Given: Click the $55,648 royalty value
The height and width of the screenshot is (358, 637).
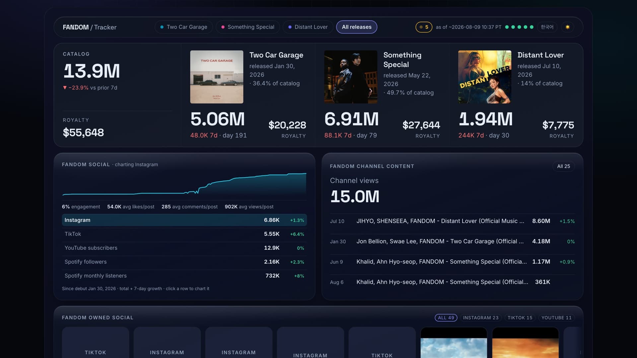Looking at the screenshot, I should click(x=83, y=133).
